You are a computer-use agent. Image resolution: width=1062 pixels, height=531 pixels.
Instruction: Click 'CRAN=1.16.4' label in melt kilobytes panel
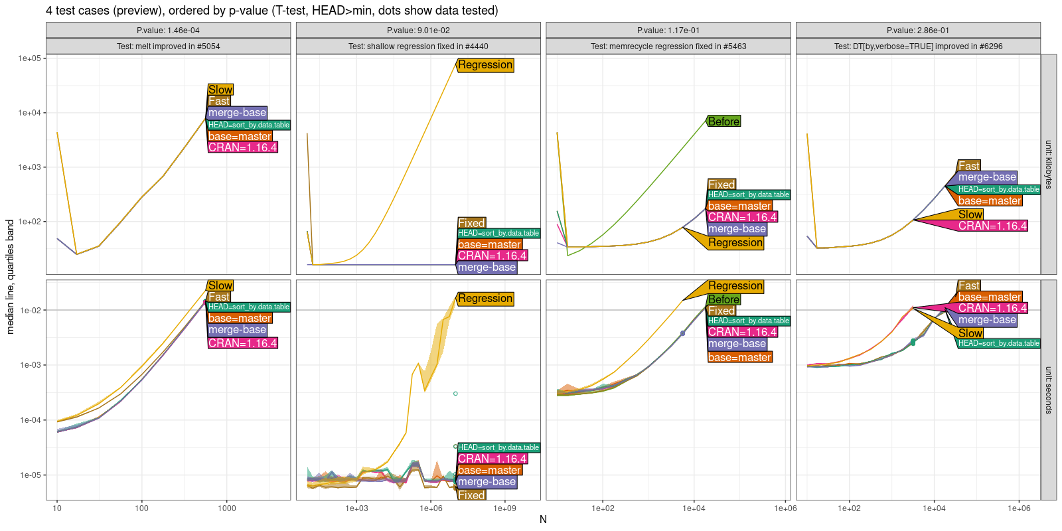tap(242, 147)
